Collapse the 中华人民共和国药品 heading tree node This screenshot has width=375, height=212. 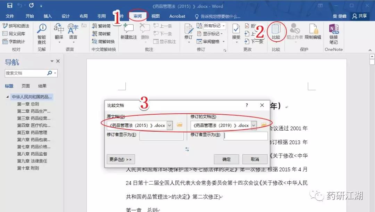pyautogui.click(x=8, y=97)
